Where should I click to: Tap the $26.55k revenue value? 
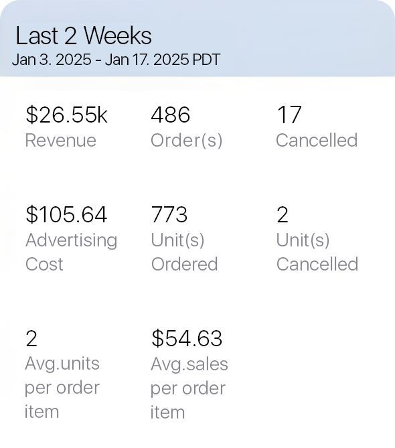click(66, 115)
